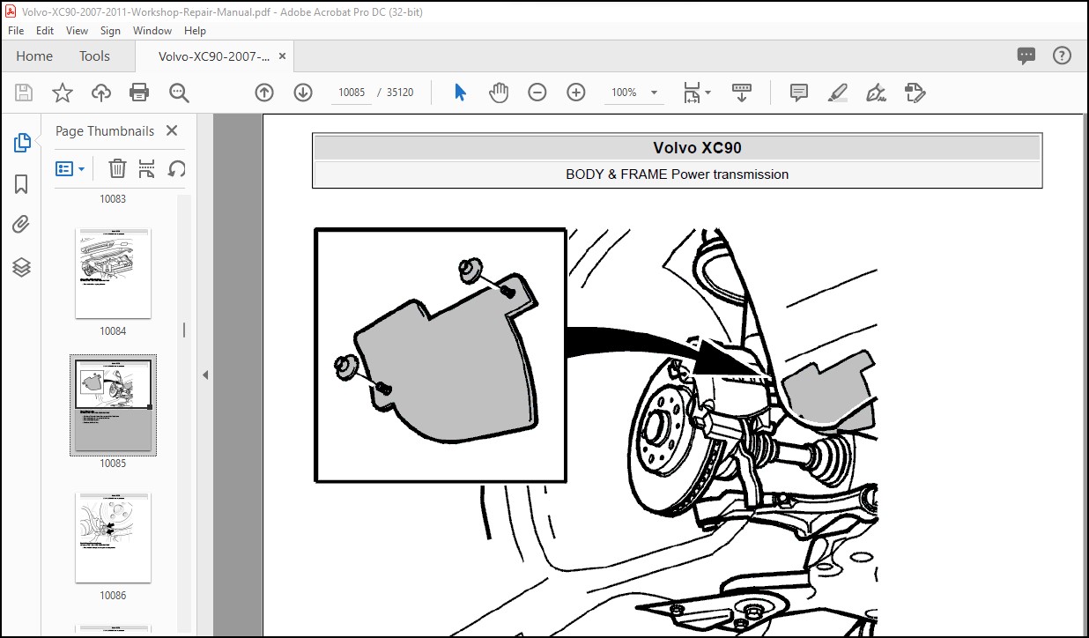
Task: Select page 10086 thumbnail
Action: coord(113,538)
